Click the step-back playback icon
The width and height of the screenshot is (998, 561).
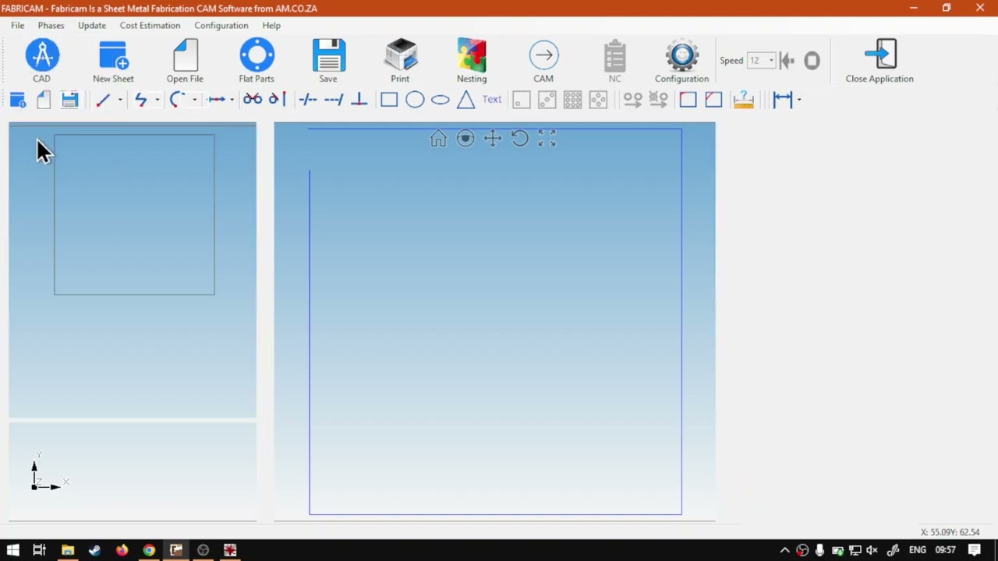[x=787, y=60]
